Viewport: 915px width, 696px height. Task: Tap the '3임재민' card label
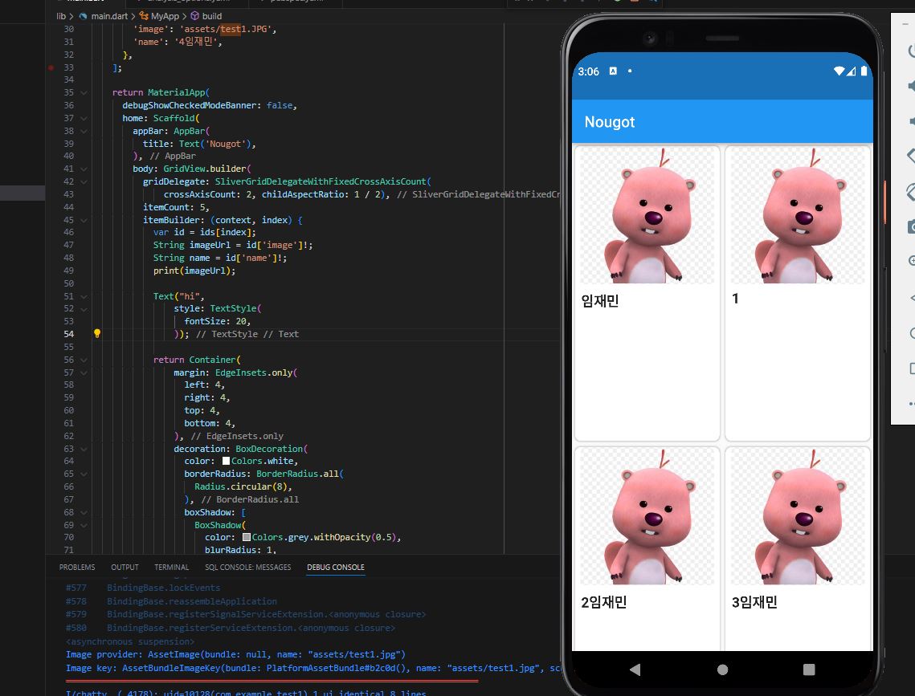click(x=754, y=602)
